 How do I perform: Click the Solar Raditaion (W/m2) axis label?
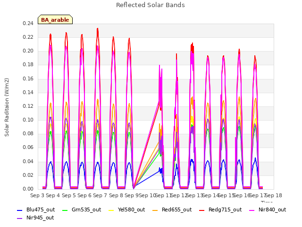coord(7,107)
